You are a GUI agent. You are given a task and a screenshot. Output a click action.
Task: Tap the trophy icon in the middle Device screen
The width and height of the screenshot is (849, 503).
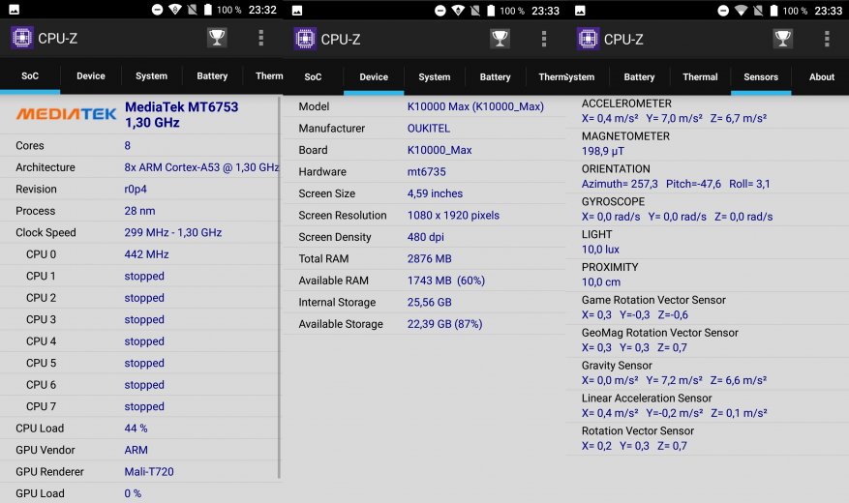(500, 39)
